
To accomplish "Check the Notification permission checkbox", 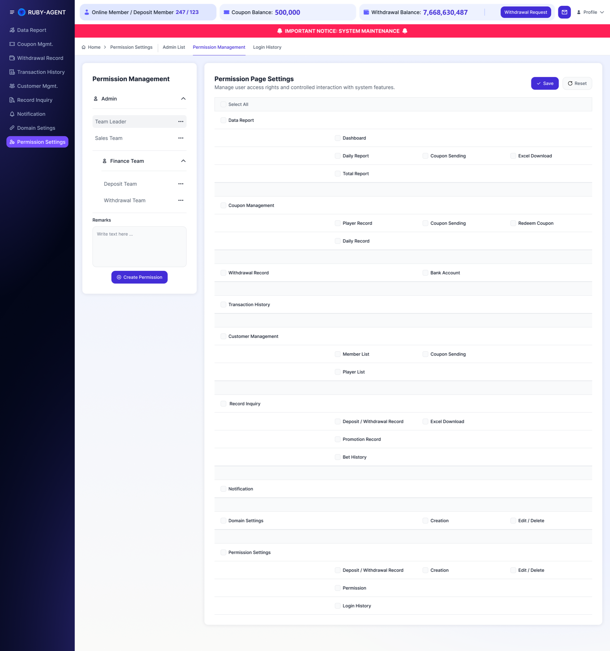I will click(223, 489).
